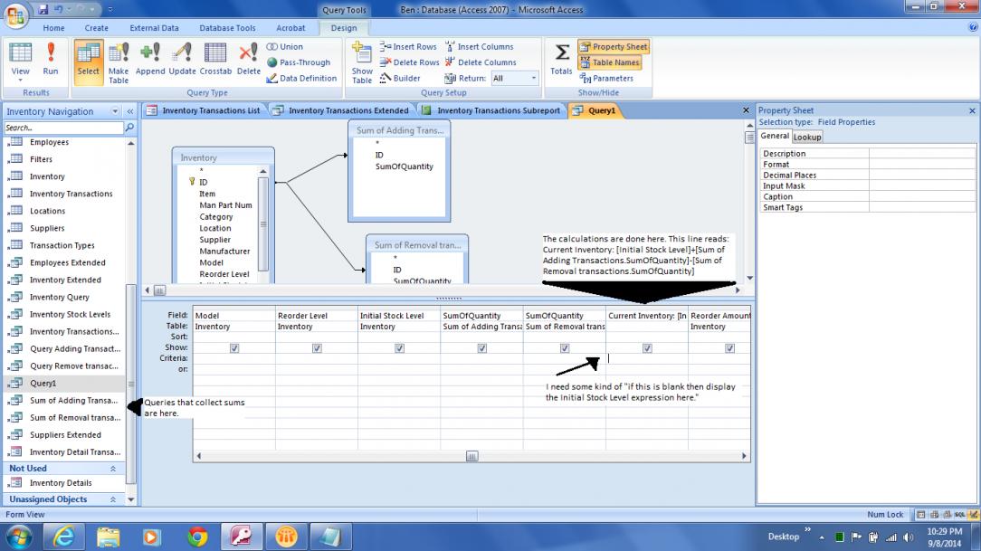
Task: Click the navigation search magnifier icon
Action: [x=129, y=128]
